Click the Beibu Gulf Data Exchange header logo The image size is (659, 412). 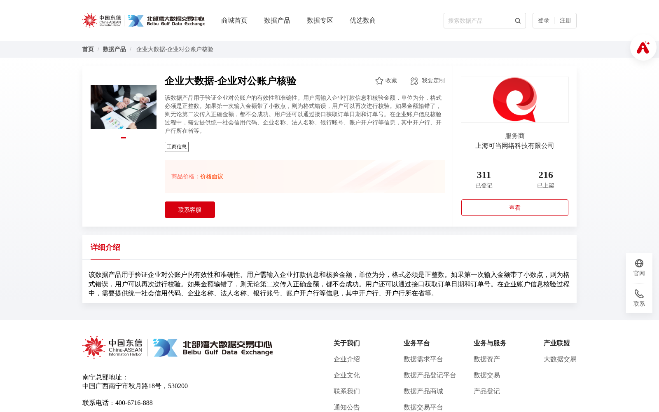tap(166, 21)
